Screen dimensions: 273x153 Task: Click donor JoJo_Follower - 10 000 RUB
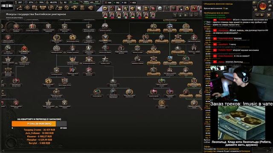39,133
